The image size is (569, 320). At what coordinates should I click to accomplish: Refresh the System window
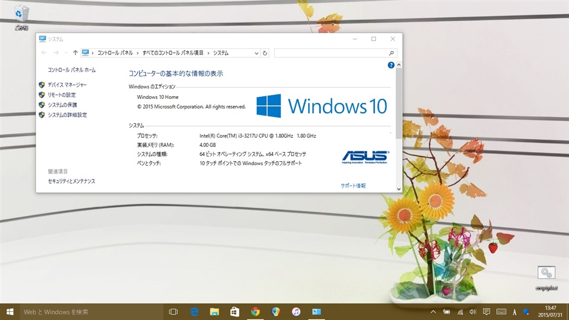pos(265,53)
